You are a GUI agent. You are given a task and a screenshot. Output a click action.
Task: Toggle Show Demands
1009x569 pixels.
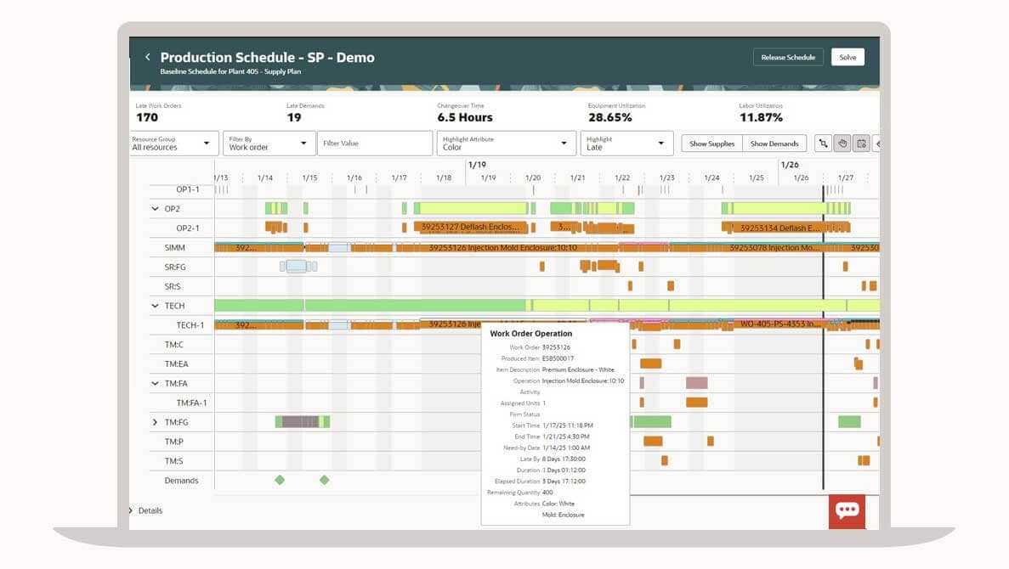point(774,144)
